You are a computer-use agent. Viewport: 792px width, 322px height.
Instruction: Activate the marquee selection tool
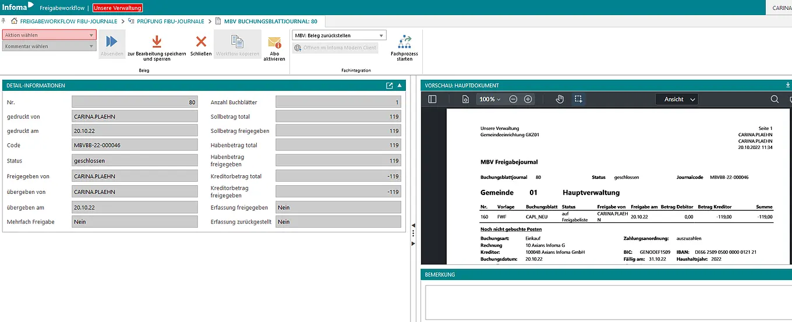[578, 100]
